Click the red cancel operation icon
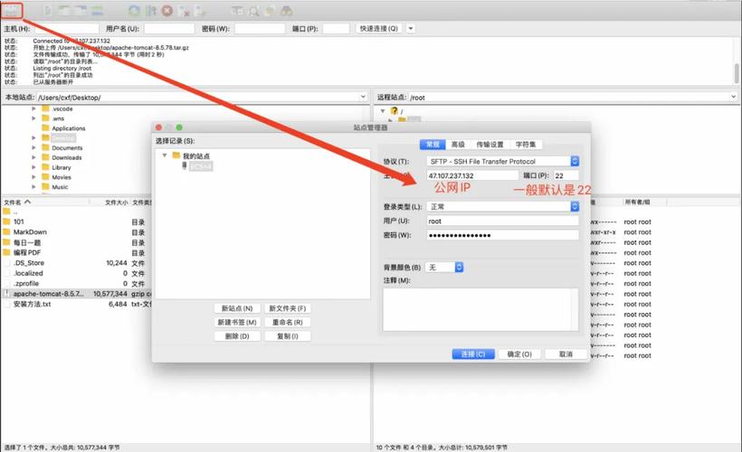Viewport: 742px width, 452px height. point(167,11)
